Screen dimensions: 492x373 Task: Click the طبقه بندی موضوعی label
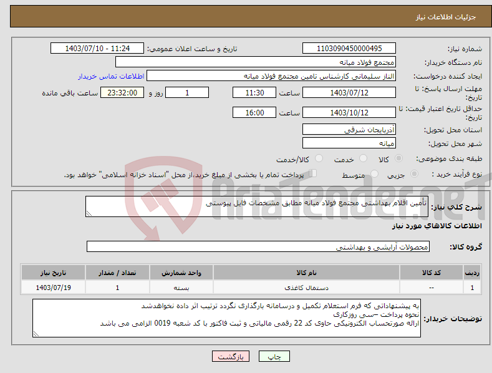coord(449,158)
